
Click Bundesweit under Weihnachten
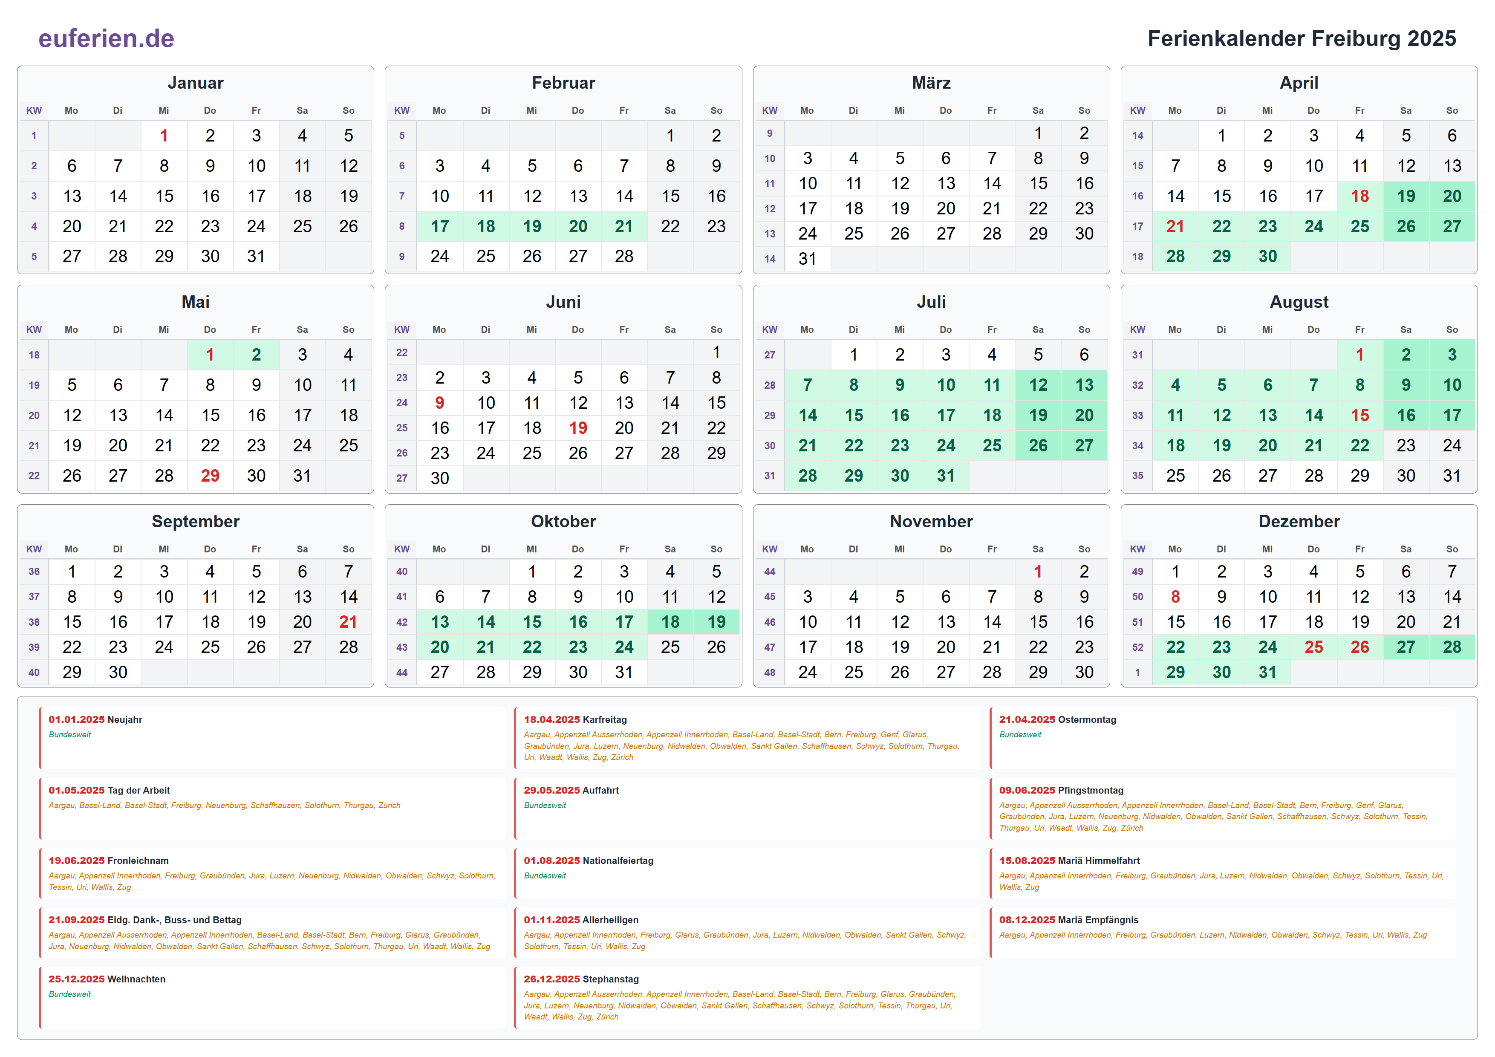pos(69,994)
